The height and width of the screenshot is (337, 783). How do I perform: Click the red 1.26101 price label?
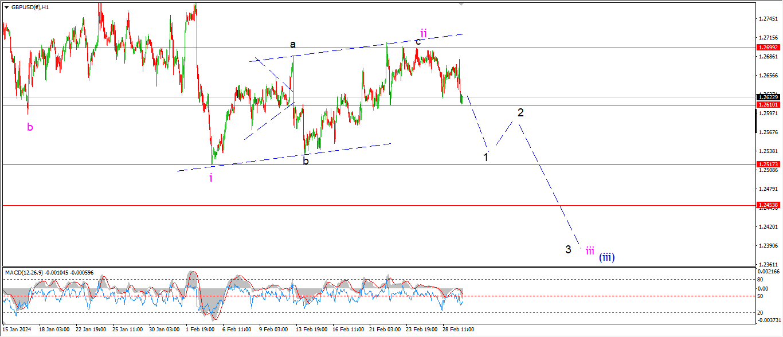tap(767, 105)
